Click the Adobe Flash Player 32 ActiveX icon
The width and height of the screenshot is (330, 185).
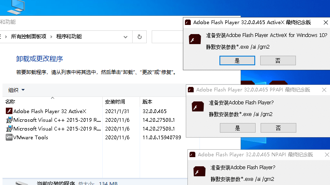[9, 111]
